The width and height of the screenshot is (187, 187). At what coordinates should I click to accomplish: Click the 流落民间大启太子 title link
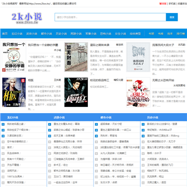coord(163,45)
